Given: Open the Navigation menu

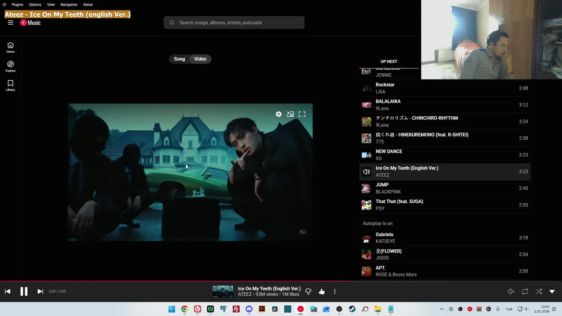Looking at the screenshot, I should pyautogui.click(x=69, y=4).
